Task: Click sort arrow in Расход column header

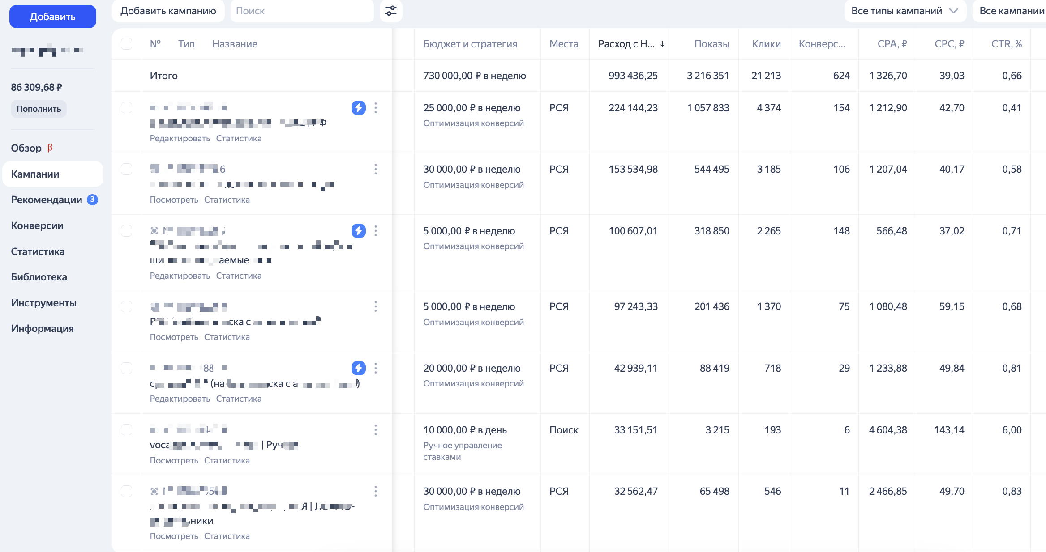Action: coord(662,44)
